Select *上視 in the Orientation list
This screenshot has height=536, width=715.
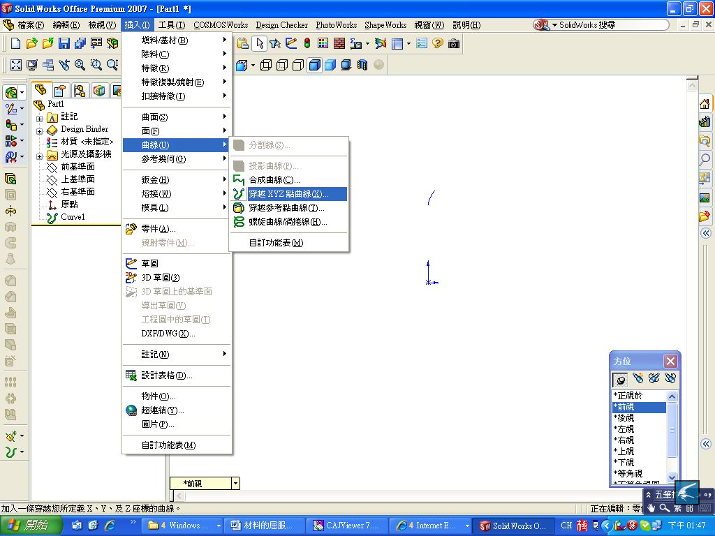pos(639,452)
